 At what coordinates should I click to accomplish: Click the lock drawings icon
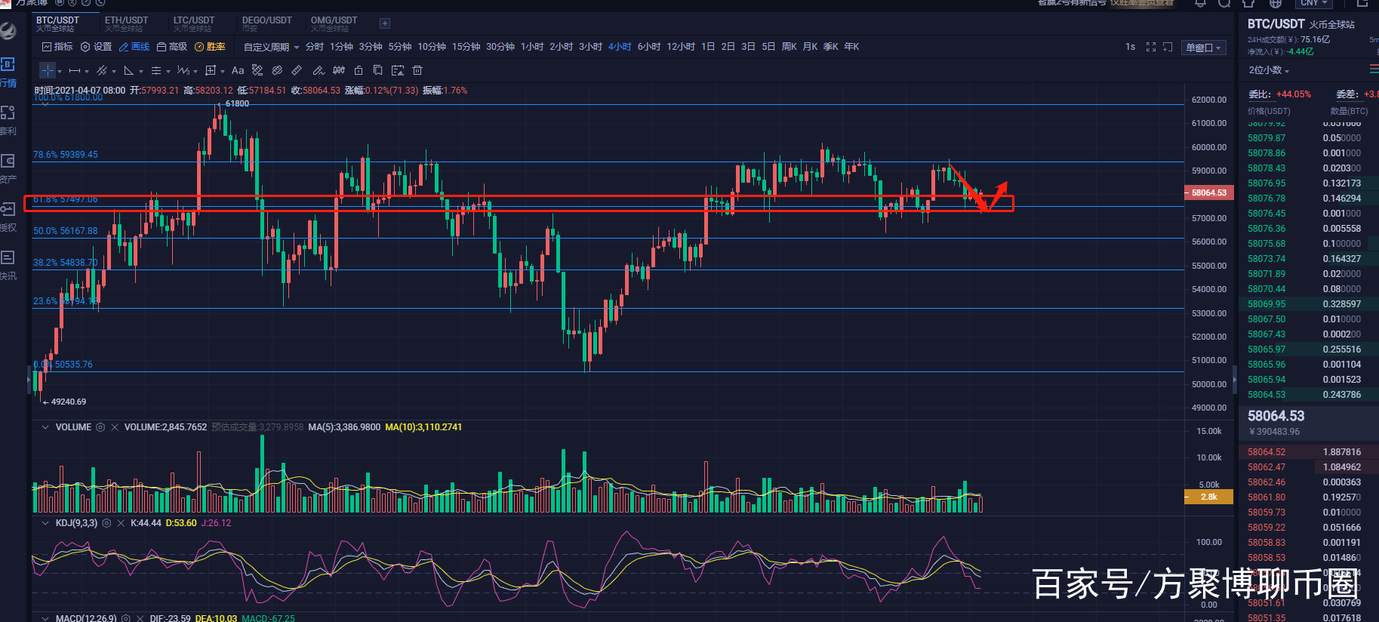[x=359, y=70]
